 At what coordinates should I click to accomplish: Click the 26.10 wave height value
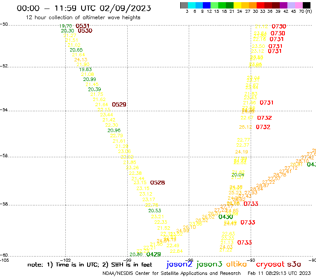(x=189, y=227)
